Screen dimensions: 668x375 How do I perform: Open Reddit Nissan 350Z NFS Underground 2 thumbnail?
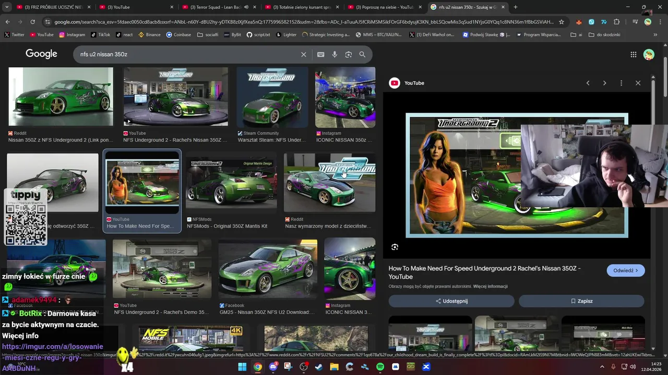click(61, 96)
